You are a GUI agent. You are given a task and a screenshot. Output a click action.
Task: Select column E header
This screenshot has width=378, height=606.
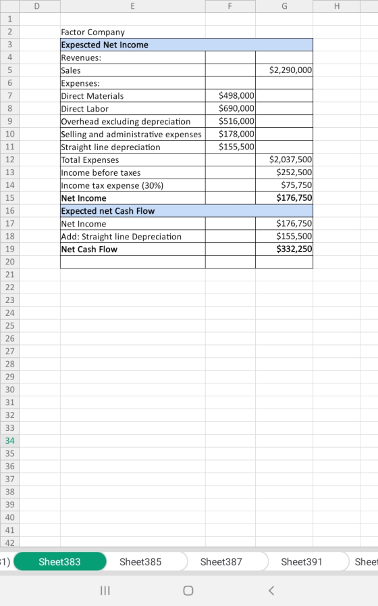click(x=133, y=6)
